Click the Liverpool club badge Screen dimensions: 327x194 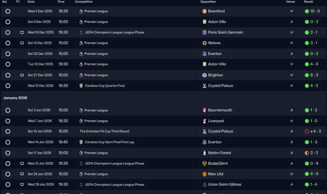point(204,121)
